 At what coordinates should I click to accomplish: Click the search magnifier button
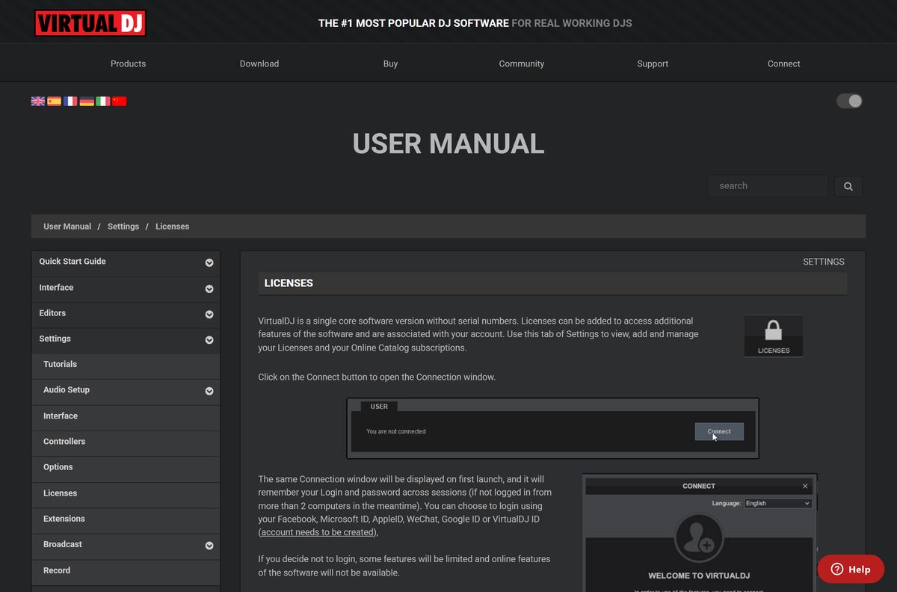coord(848,186)
